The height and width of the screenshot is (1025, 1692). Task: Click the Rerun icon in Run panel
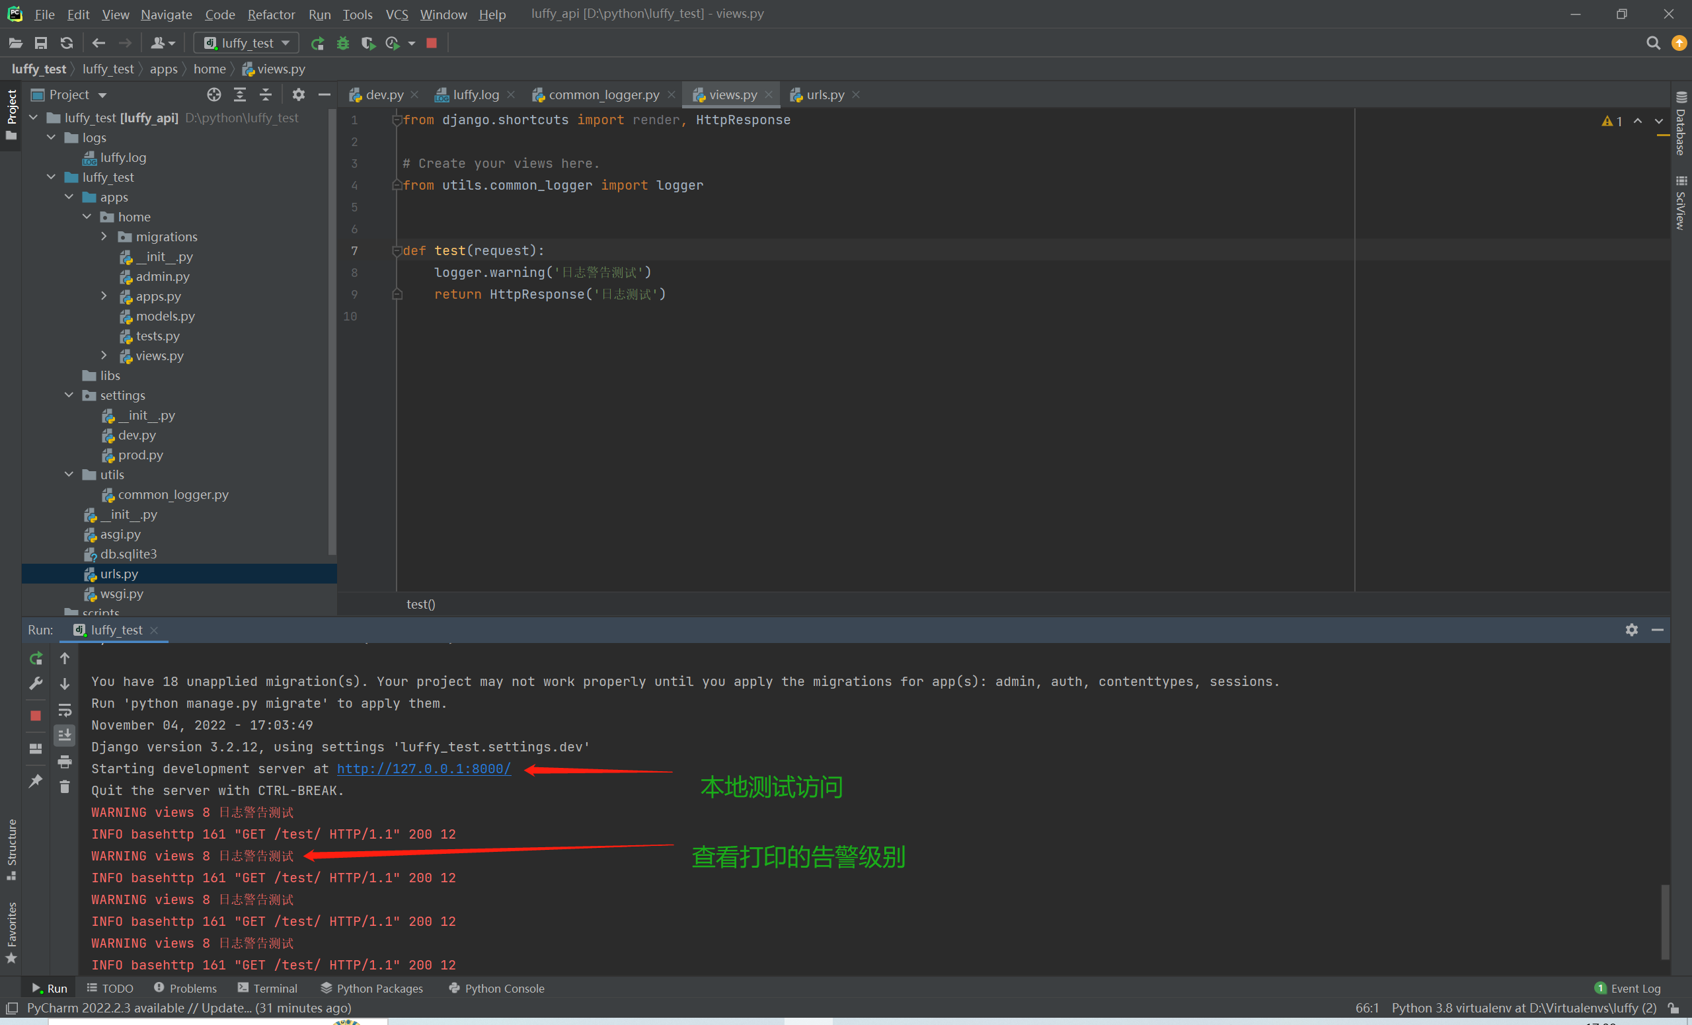pyautogui.click(x=36, y=658)
